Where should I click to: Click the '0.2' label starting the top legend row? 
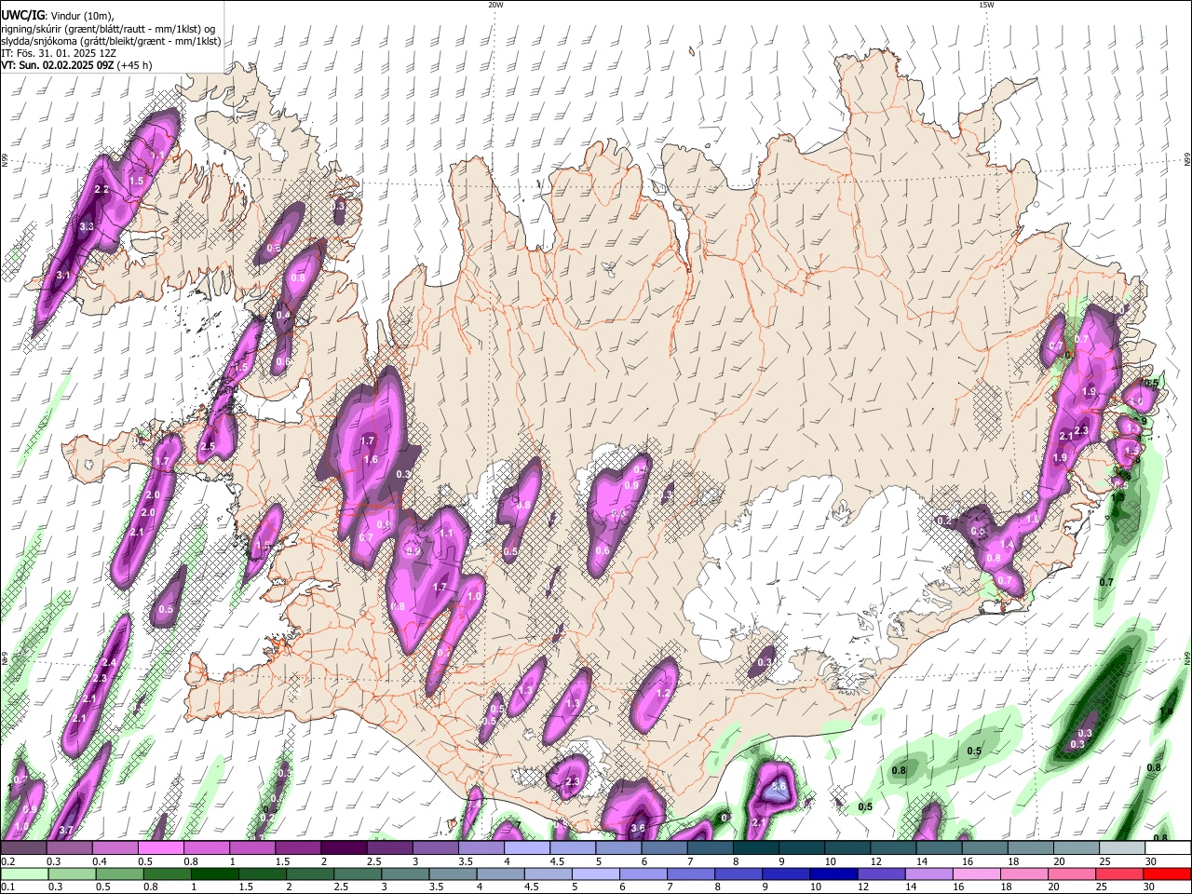pyautogui.click(x=9, y=861)
